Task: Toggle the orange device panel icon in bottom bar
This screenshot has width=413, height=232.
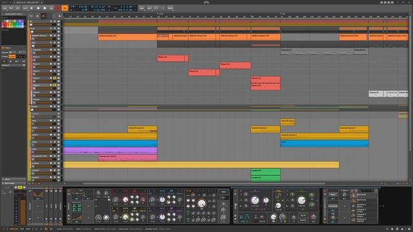Action: tap(46, 229)
